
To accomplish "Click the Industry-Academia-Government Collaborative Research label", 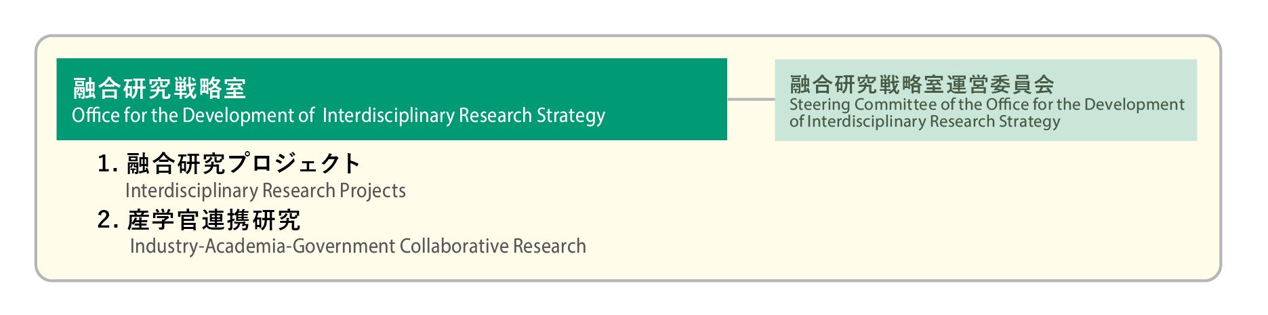I will pos(358,246).
